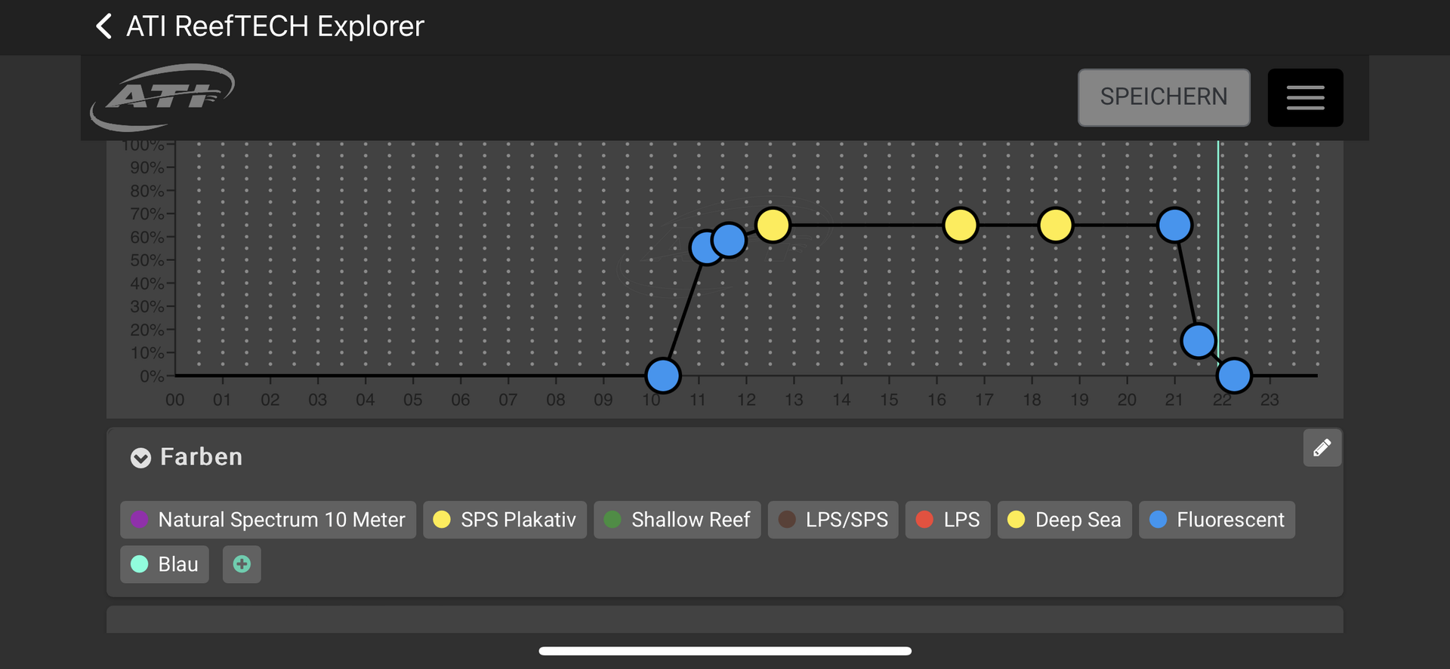Click the first yellow point on the curve
Screen dimensions: 1450x669
click(x=773, y=225)
